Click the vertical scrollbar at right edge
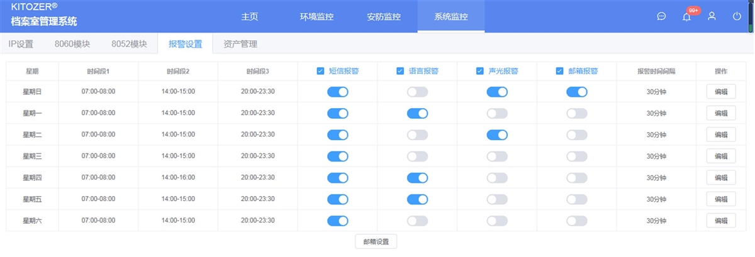 (x=751, y=16)
